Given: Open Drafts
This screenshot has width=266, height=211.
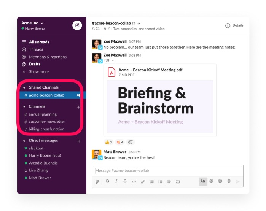Looking at the screenshot, I should click(x=35, y=64).
